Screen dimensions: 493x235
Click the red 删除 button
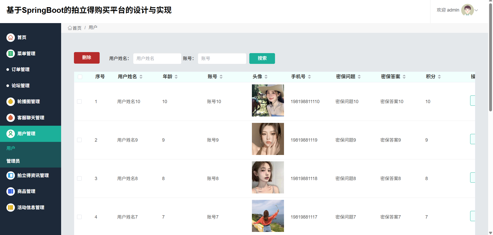(87, 58)
